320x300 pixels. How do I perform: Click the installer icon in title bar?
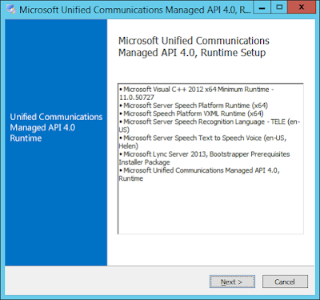coord(11,10)
